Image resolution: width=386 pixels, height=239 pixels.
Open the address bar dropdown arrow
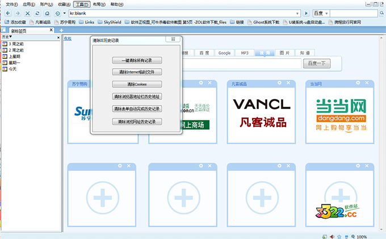click(x=297, y=14)
